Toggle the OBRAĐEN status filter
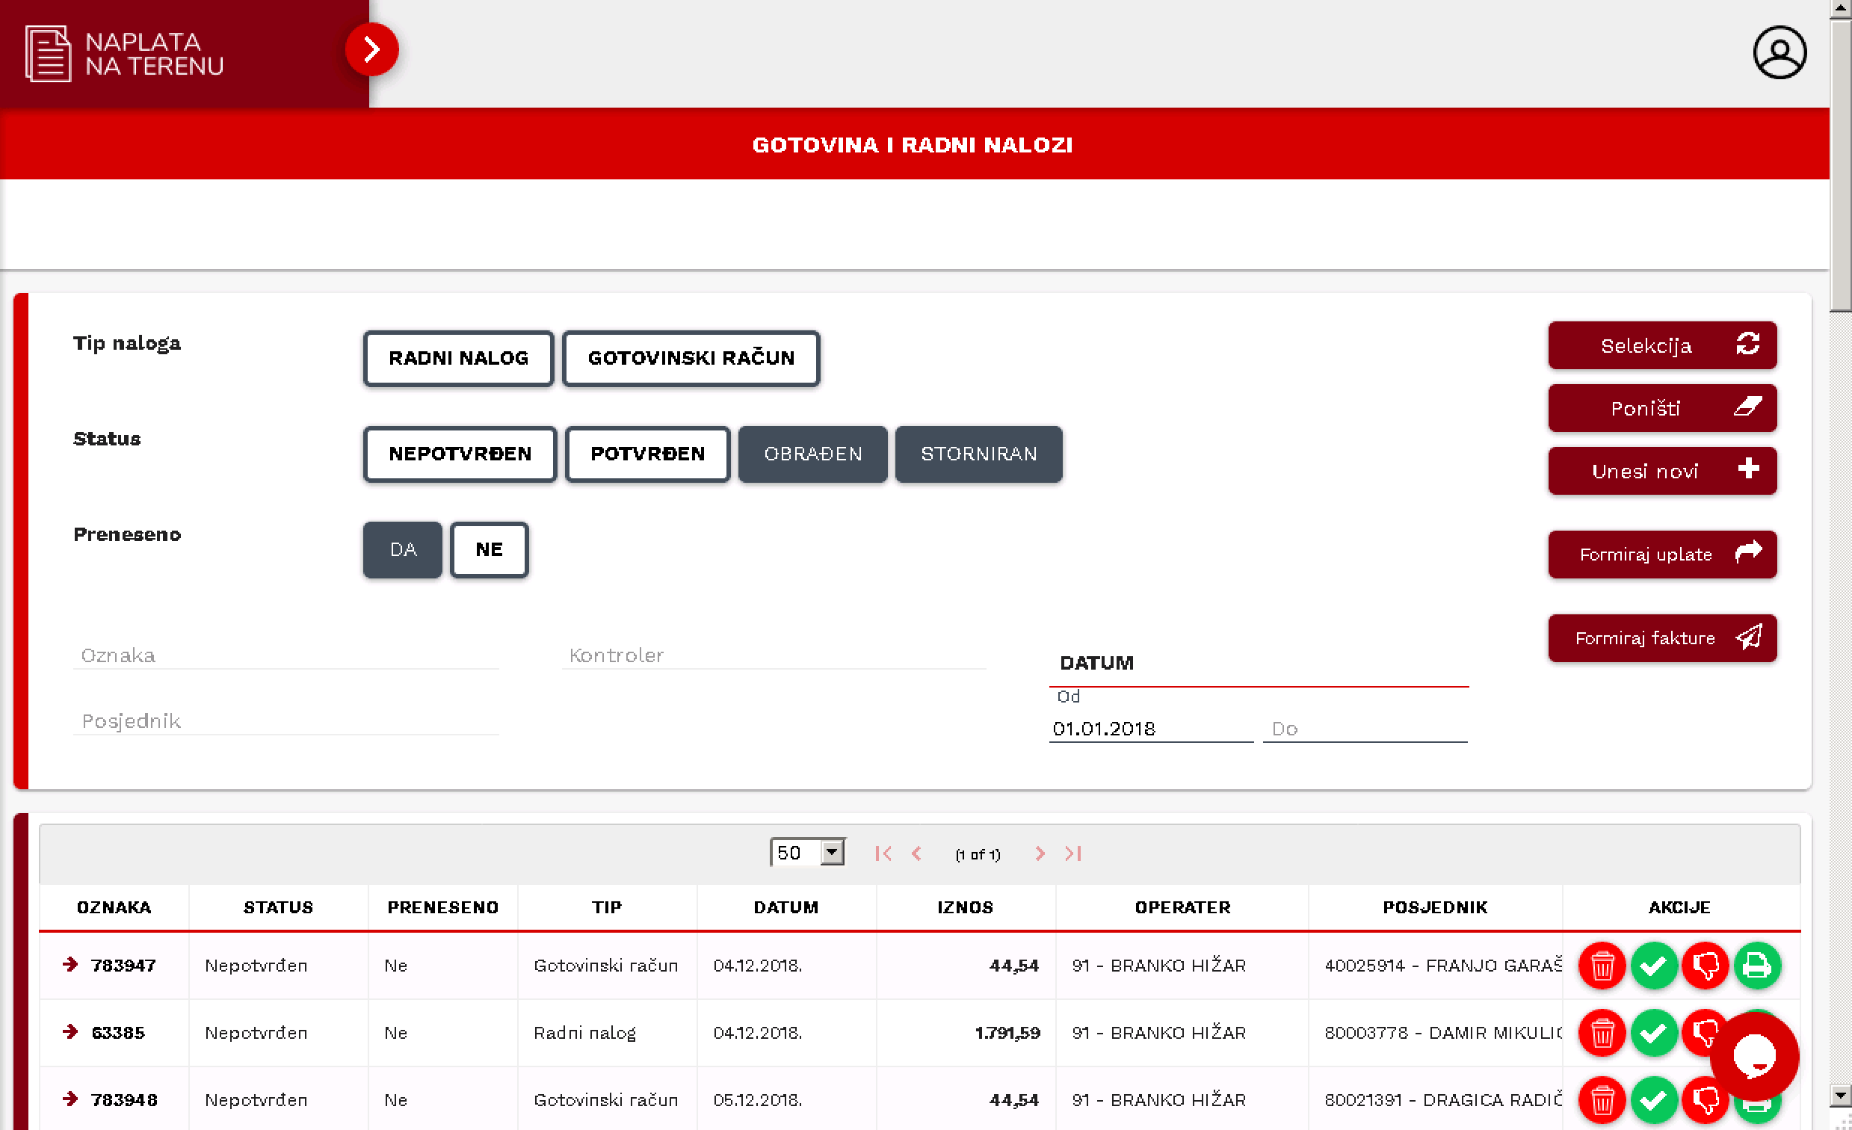The height and width of the screenshot is (1130, 1852). tap(812, 454)
